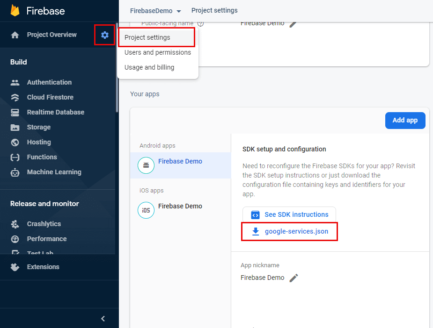The image size is (433, 328).
Task: Click the Crashlytics icon
Action: (x=15, y=224)
